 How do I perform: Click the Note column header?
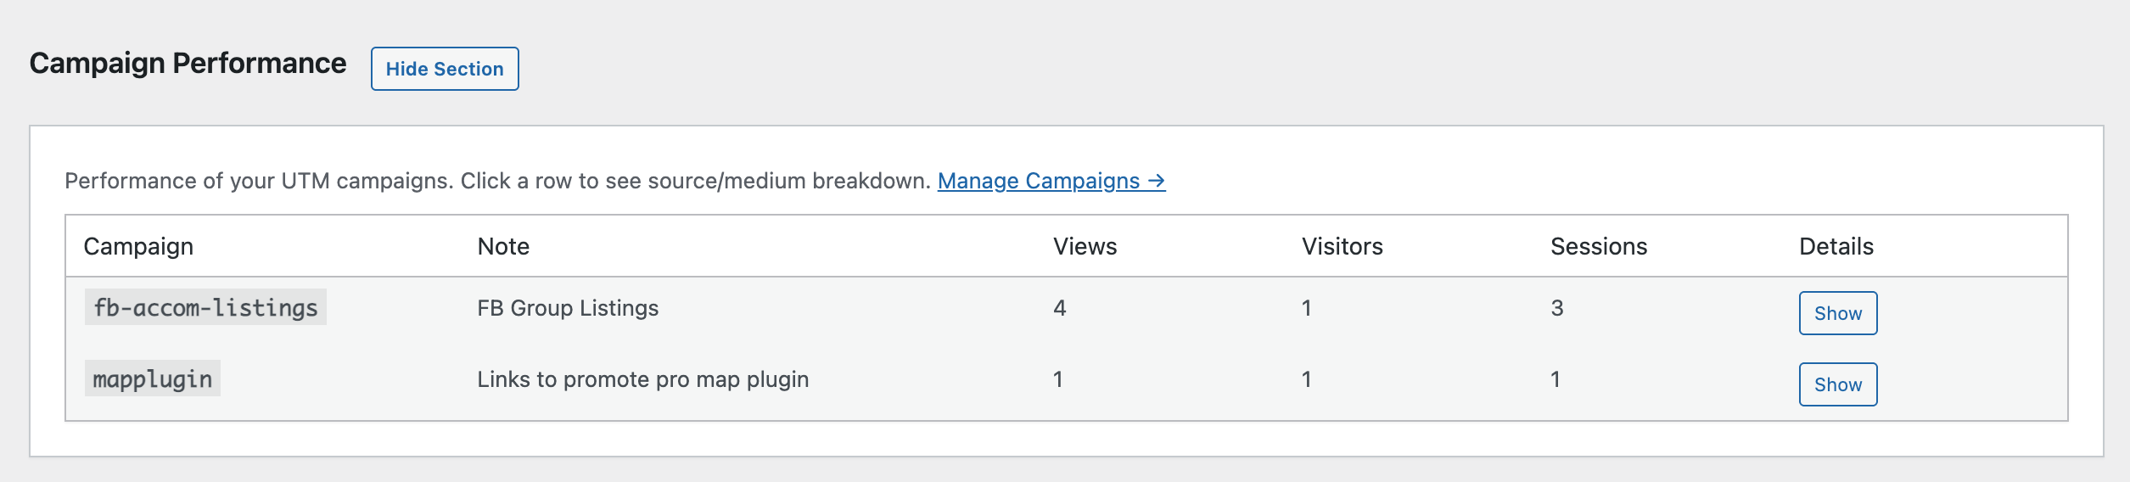point(503,246)
